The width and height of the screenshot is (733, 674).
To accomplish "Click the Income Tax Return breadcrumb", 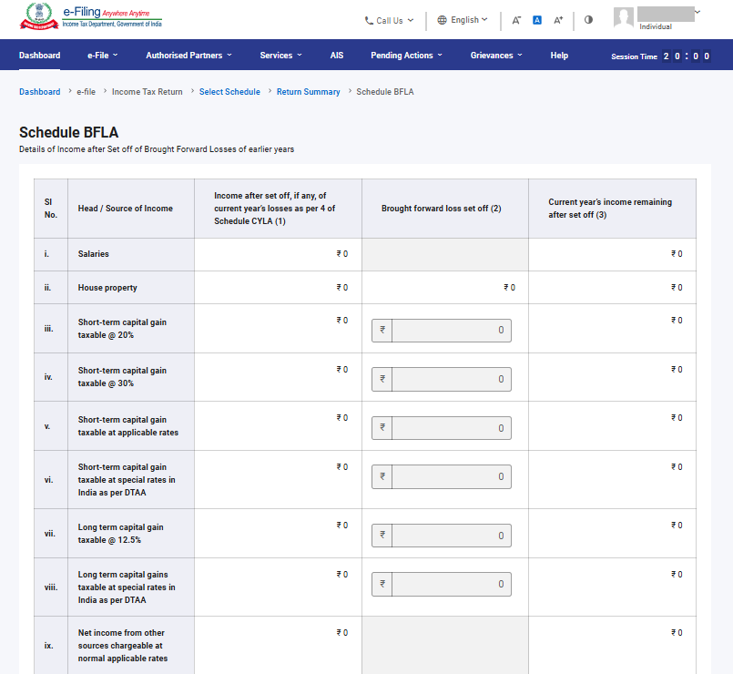I will coord(148,92).
